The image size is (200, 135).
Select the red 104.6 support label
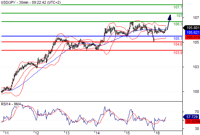pyautogui.click(x=178, y=44)
